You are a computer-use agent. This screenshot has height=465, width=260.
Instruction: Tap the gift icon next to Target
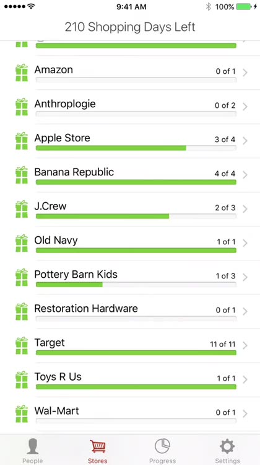22,345
